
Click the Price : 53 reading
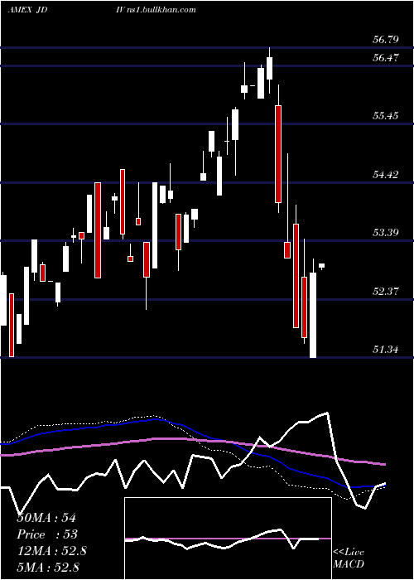(47, 534)
